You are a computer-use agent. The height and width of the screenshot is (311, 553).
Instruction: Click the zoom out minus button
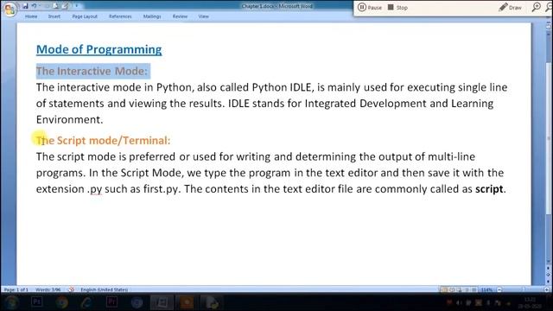[x=499, y=290]
